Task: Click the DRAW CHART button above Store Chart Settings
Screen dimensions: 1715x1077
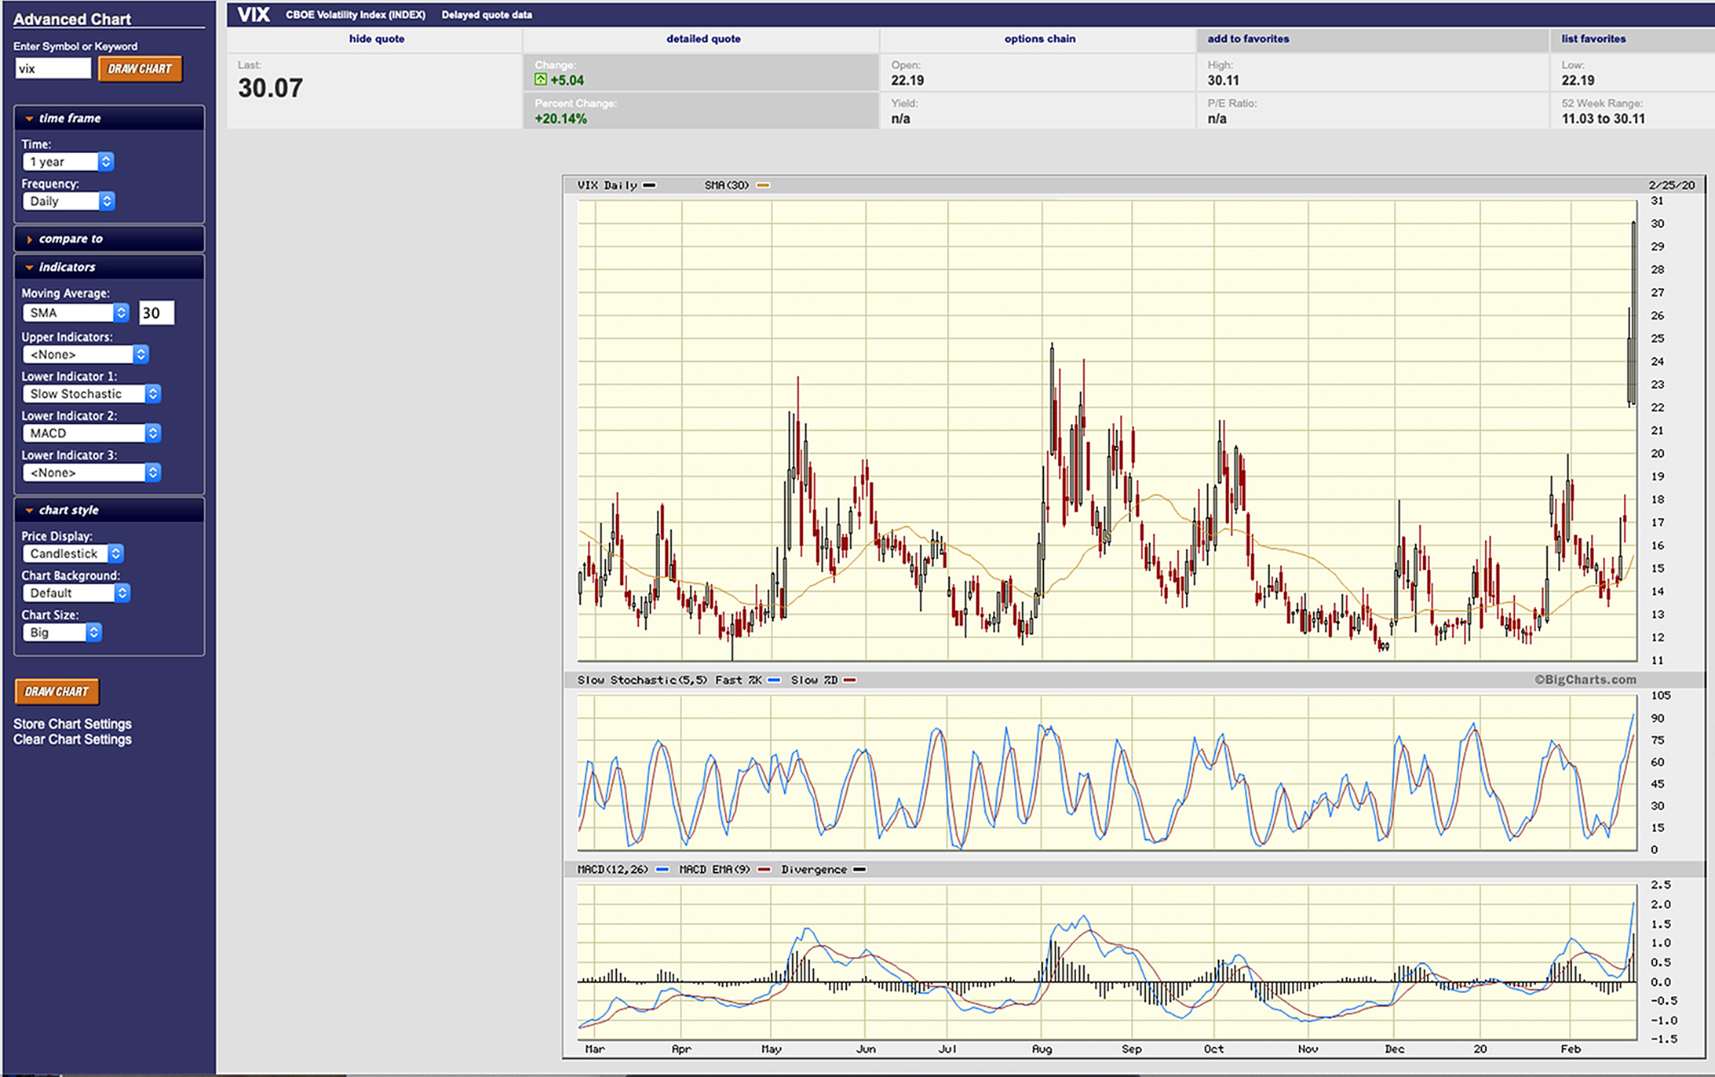Action: click(x=57, y=692)
